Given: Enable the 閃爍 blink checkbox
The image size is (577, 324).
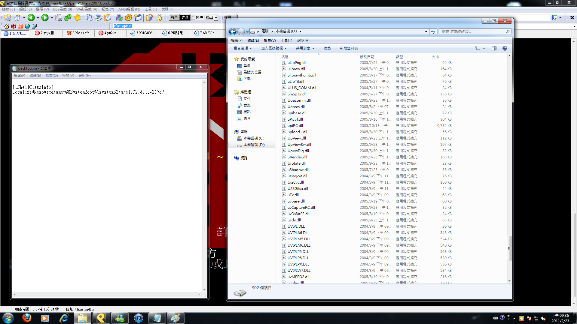Looking at the screenshot, I should (194, 18).
